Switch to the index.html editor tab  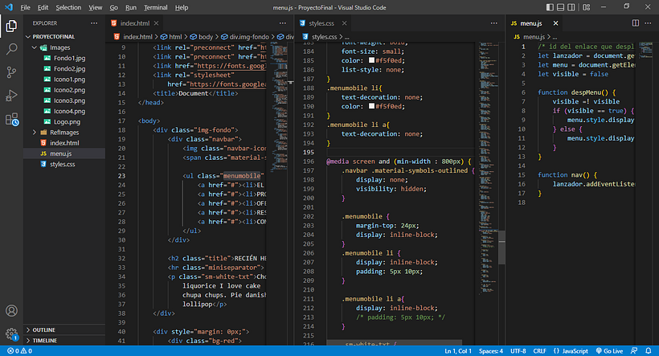135,23
